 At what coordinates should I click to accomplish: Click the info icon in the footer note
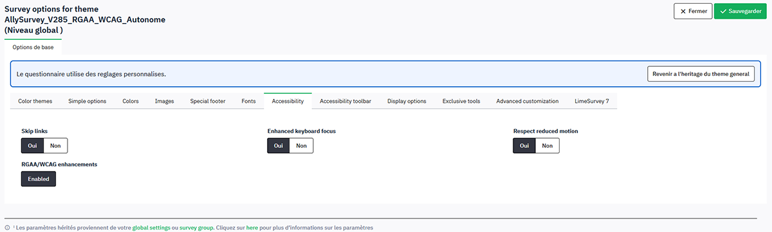[7, 228]
